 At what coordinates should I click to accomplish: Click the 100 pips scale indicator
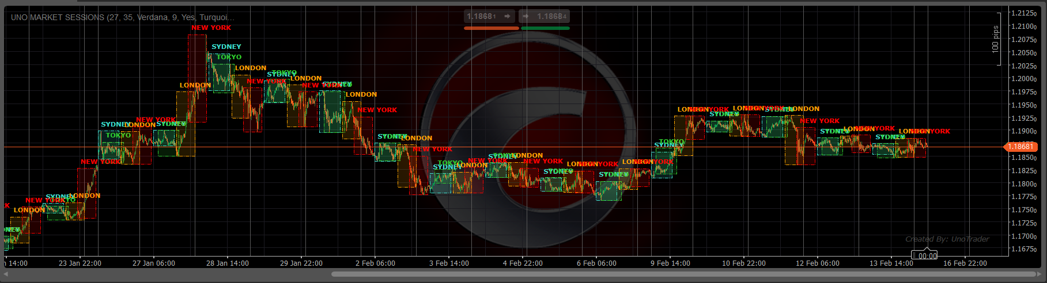tap(996, 39)
